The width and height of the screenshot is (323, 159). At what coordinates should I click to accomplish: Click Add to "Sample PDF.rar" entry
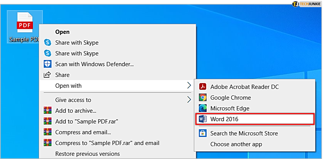[86, 121]
